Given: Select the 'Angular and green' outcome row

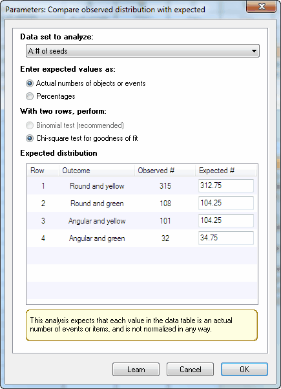Looking at the screenshot, I should pos(142,238).
